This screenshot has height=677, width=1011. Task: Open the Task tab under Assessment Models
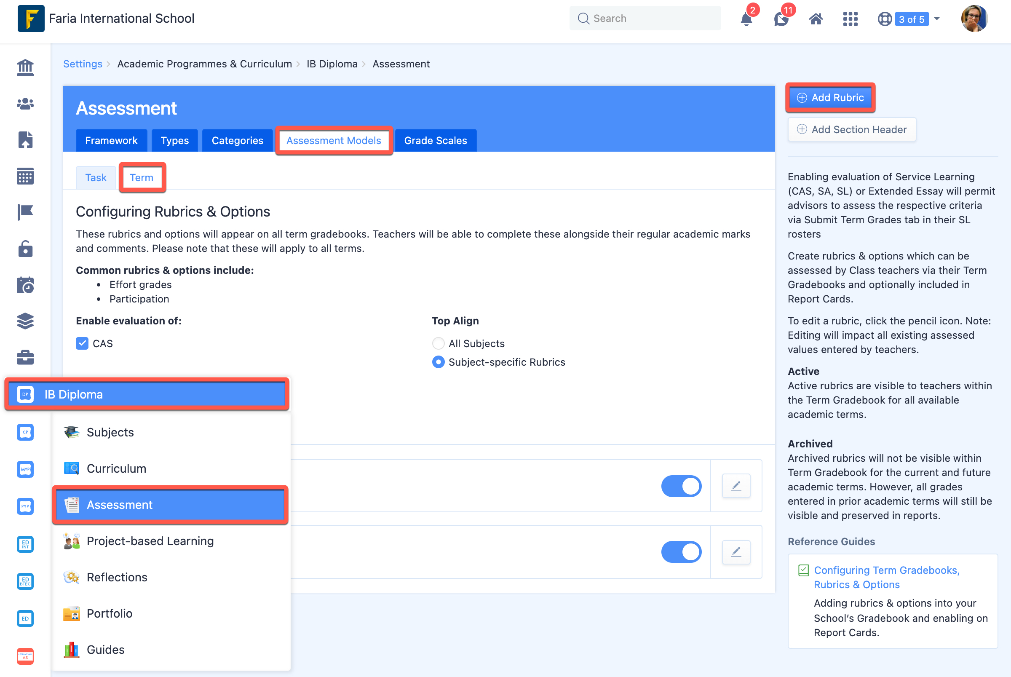coord(96,177)
